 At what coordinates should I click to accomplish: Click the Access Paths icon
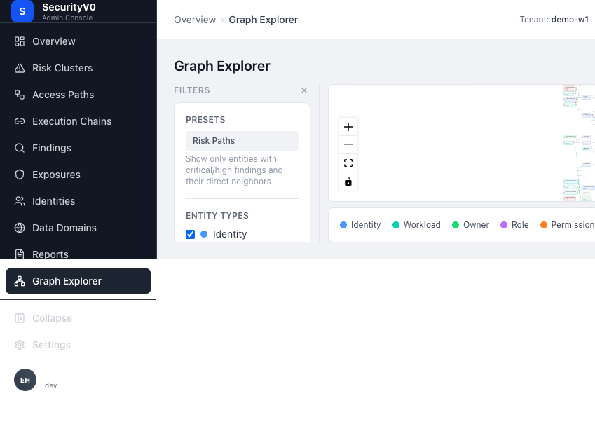(x=20, y=95)
